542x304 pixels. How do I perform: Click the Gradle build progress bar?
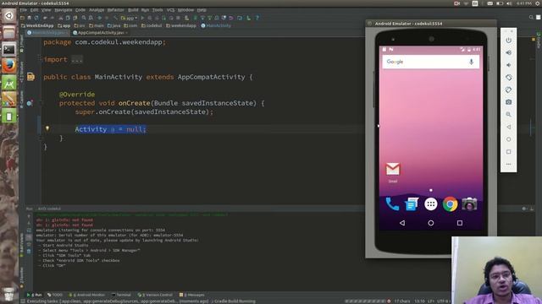point(365,301)
